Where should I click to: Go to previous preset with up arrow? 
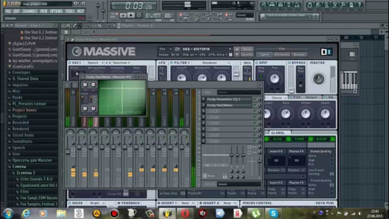tap(237, 49)
